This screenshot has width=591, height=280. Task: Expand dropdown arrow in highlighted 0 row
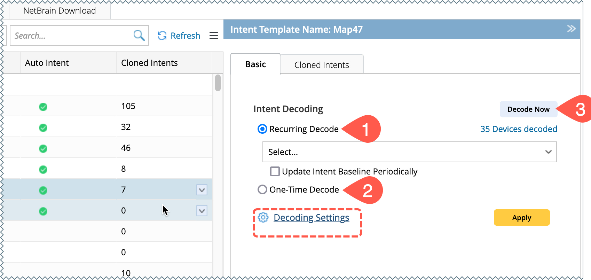coord(202,211)
